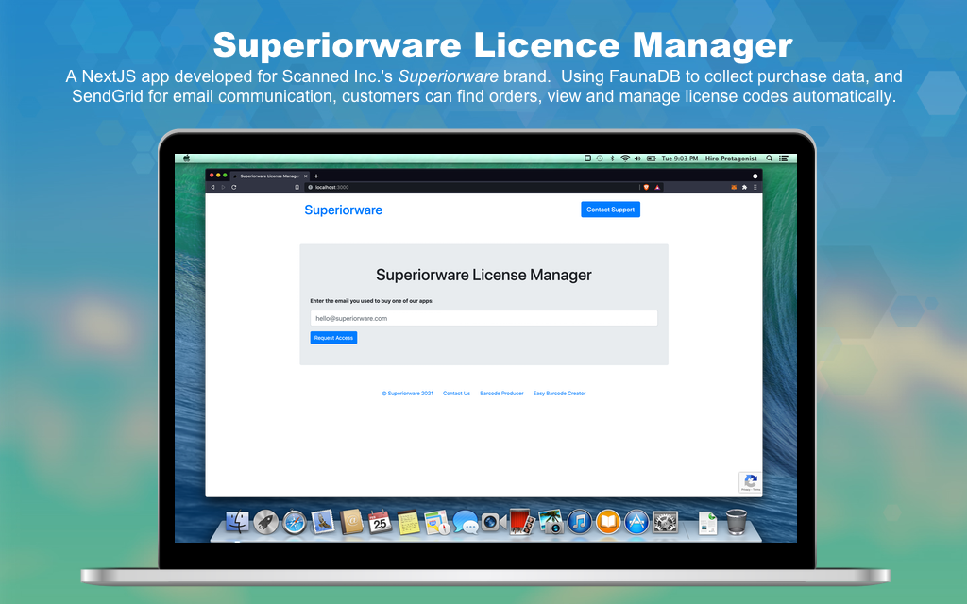
Task: Open Spotlight search in the menu bar
Action: point(770,159)
